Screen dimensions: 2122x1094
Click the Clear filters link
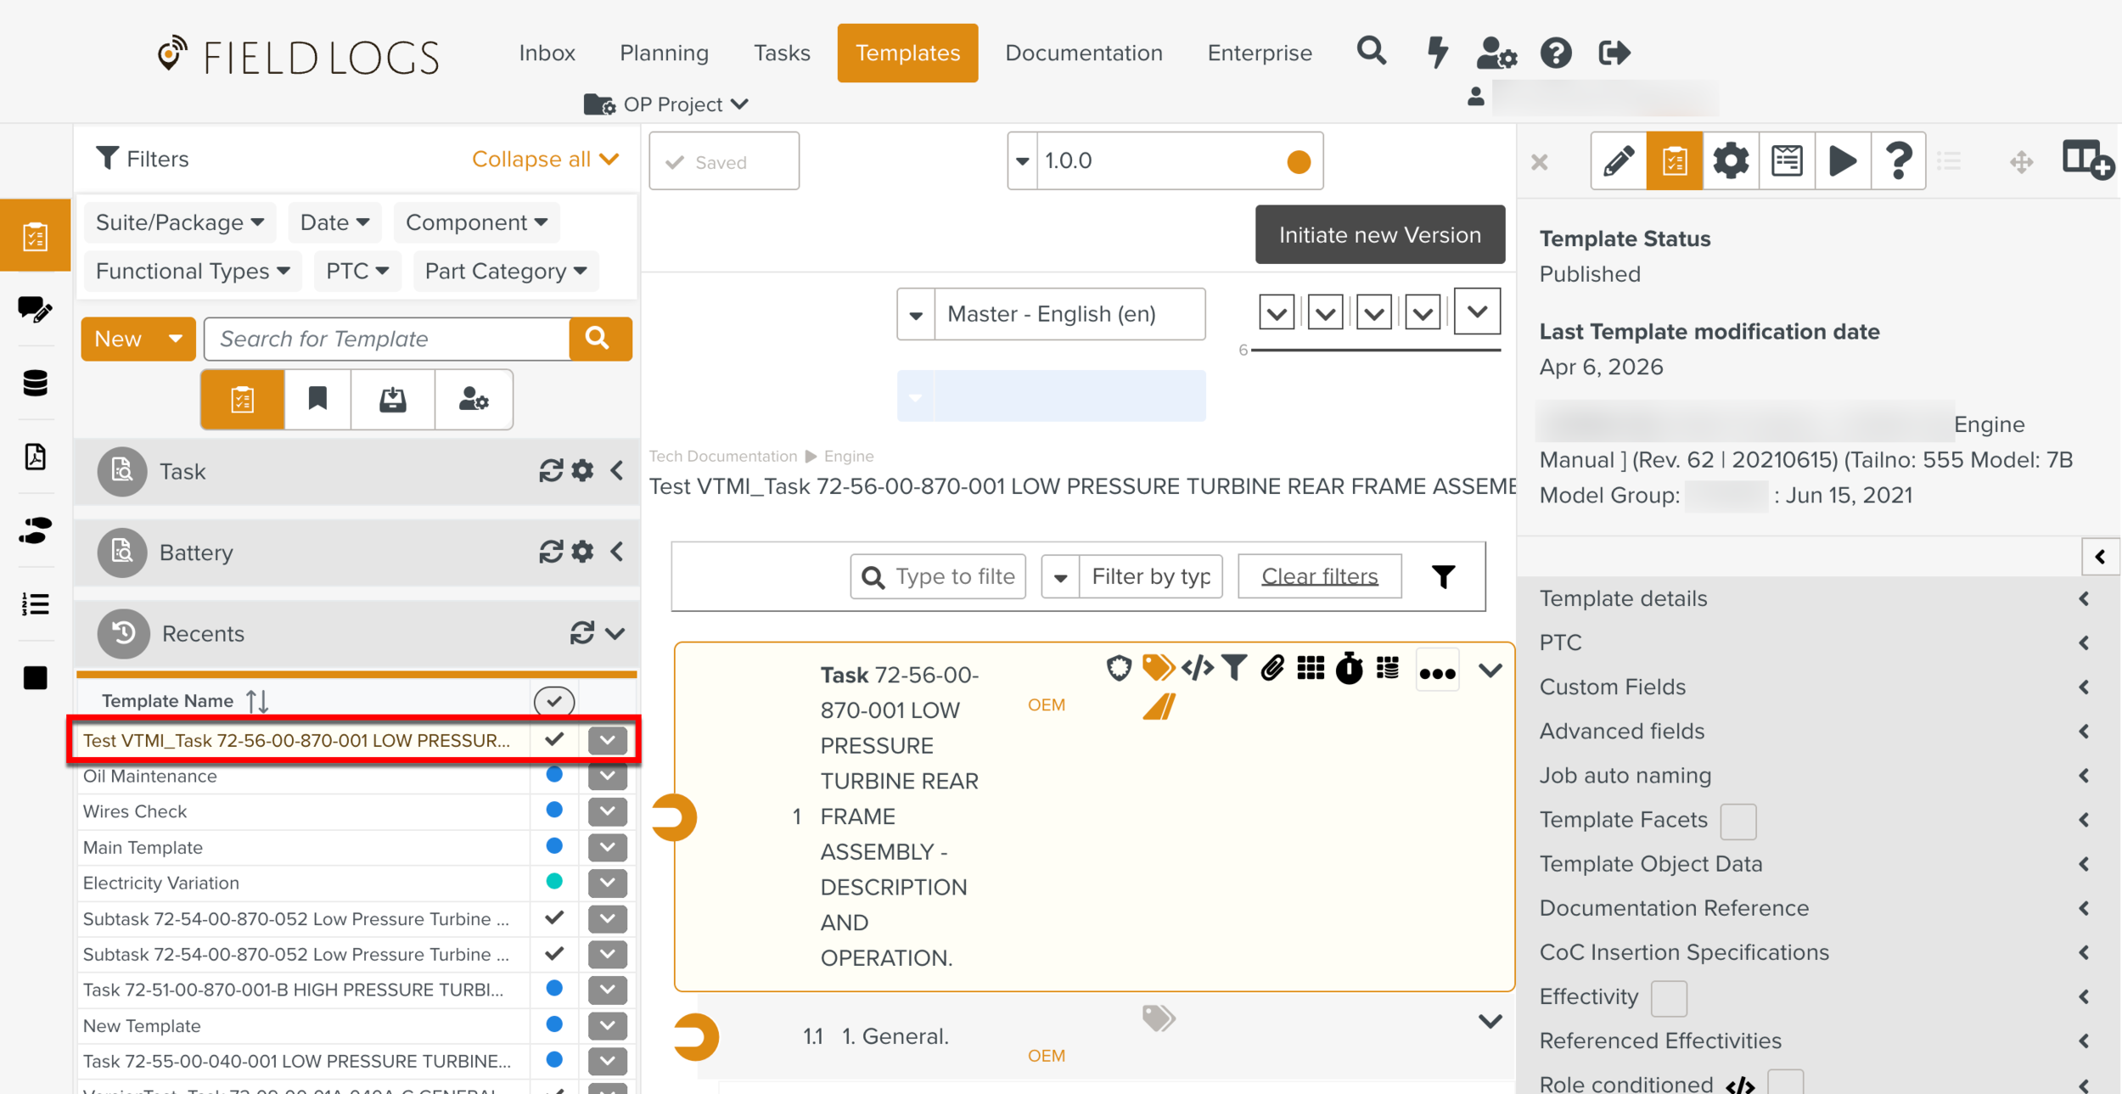(x=1319, y=576)
